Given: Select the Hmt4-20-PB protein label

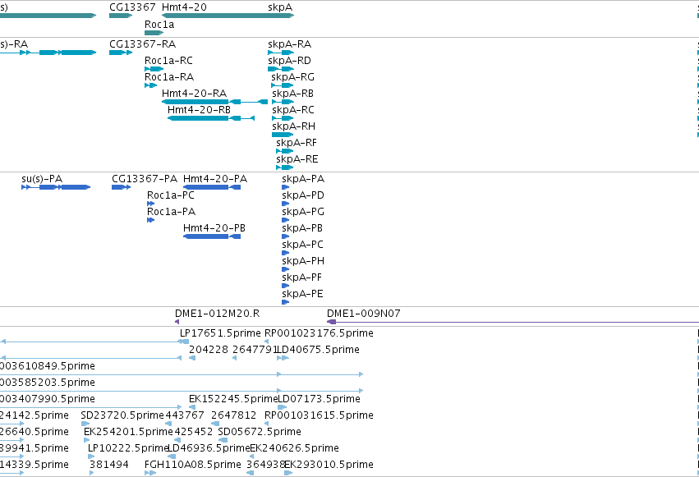Looking at the screenshot, I should click(214, 228).
